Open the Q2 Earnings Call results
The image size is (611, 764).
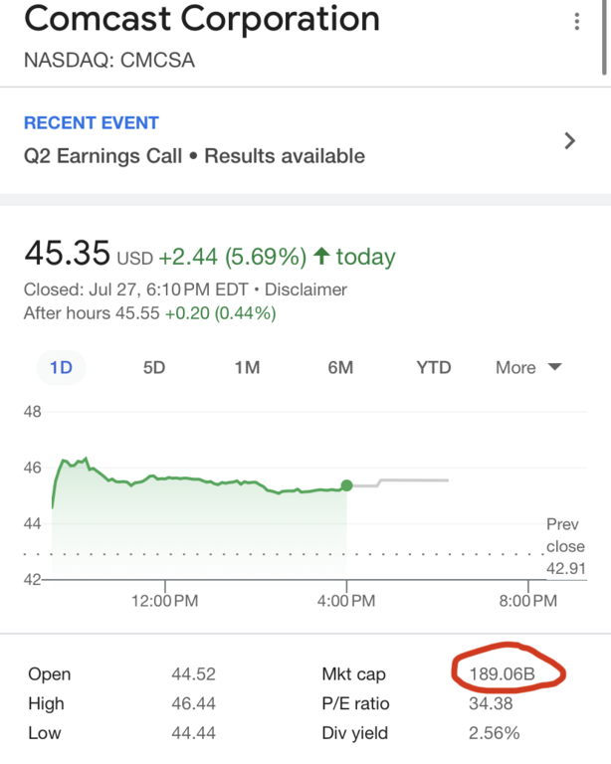coord(194,156)
